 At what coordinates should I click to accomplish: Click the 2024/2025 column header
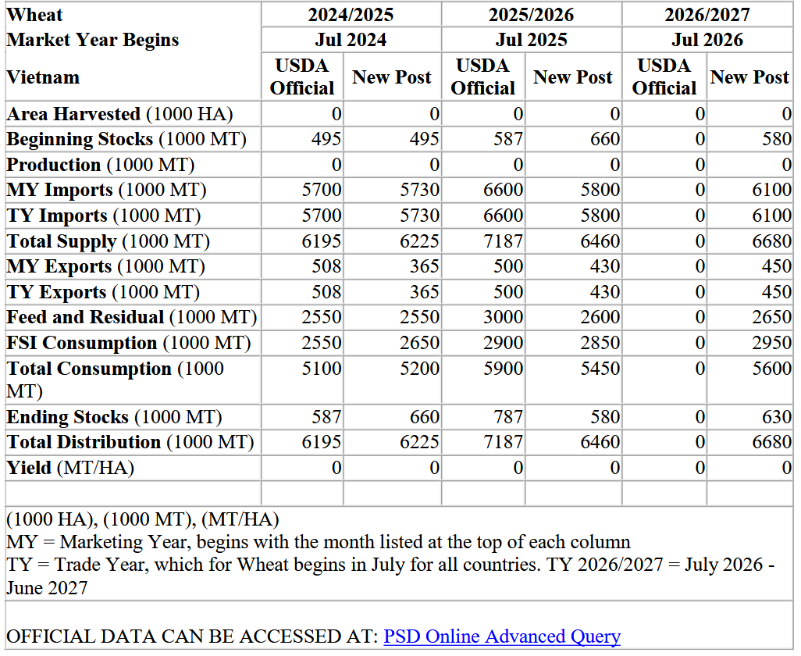click(x=351, y=15)
